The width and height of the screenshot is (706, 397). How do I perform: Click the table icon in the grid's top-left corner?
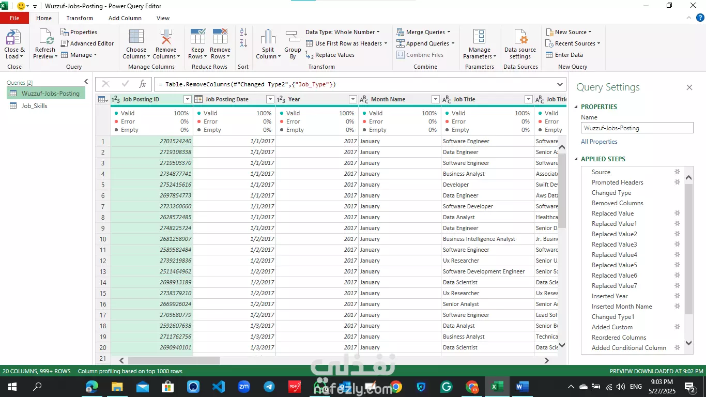coord(102,99)
